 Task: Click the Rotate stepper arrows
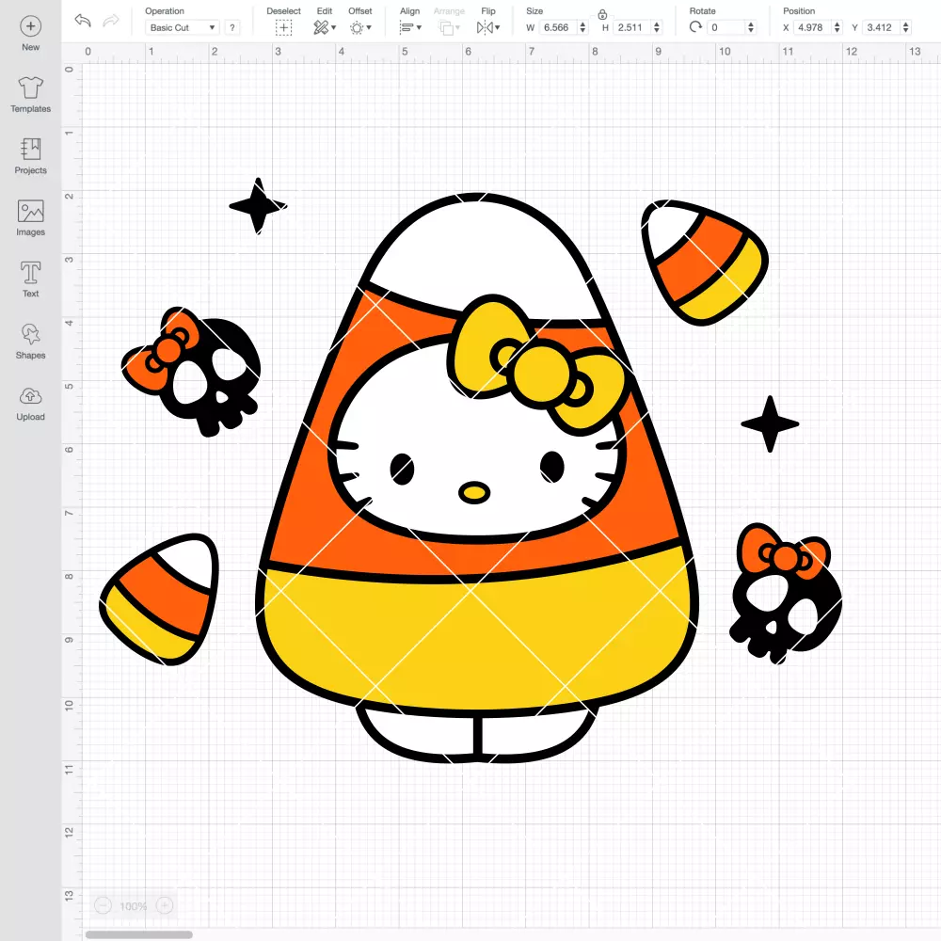coord(751,27)
